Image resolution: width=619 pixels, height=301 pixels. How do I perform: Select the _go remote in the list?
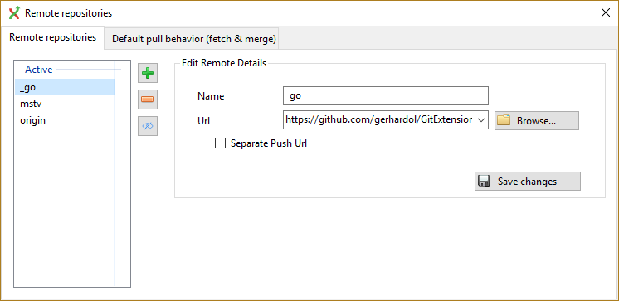[65, 87]
